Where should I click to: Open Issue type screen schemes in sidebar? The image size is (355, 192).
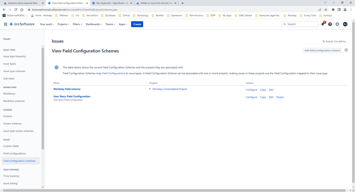18,131
